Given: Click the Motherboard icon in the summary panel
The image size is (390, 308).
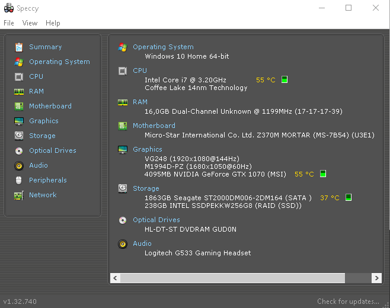Looking at the screenshot, I should (x=123, y=126).
